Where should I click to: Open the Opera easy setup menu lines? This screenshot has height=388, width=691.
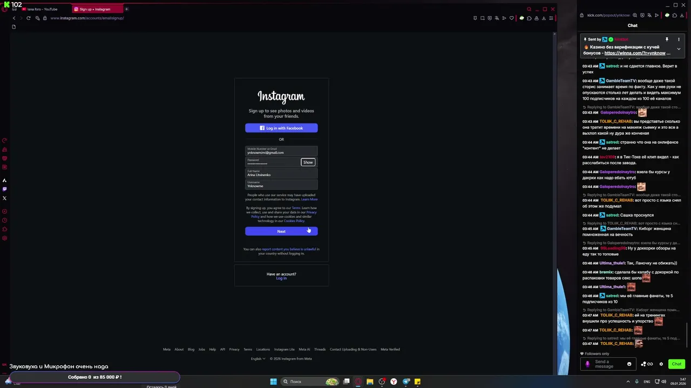[x=551, y=18]
